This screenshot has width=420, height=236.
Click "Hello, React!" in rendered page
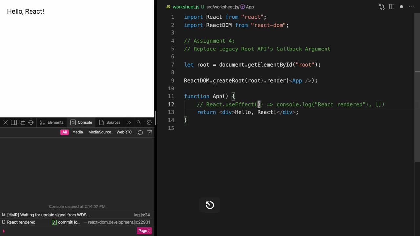point(26,11)
